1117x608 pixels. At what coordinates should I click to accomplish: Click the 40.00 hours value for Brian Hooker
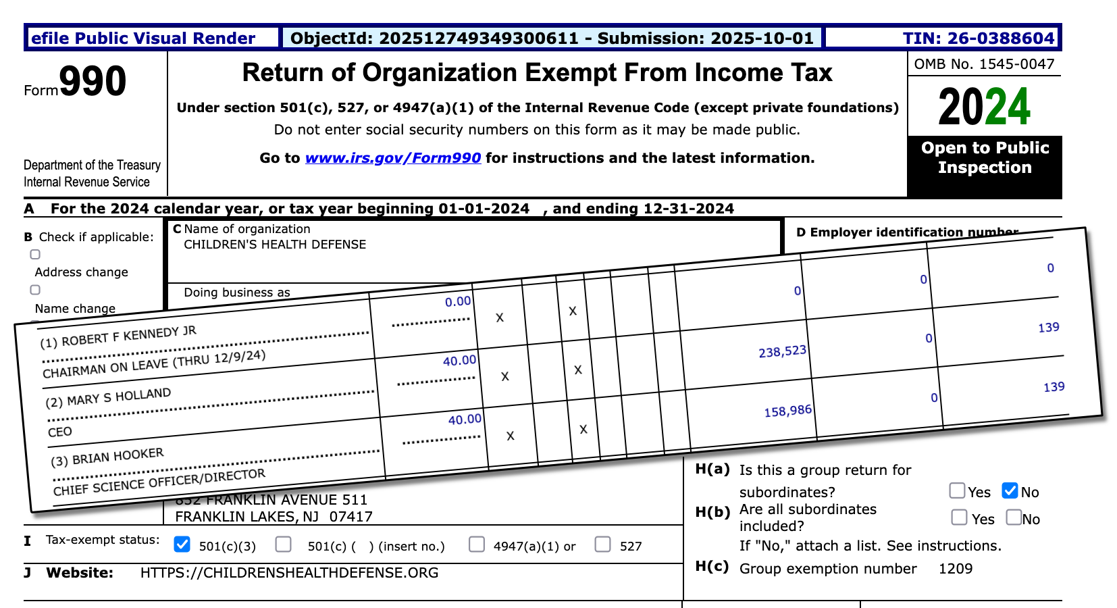[465, 420]
